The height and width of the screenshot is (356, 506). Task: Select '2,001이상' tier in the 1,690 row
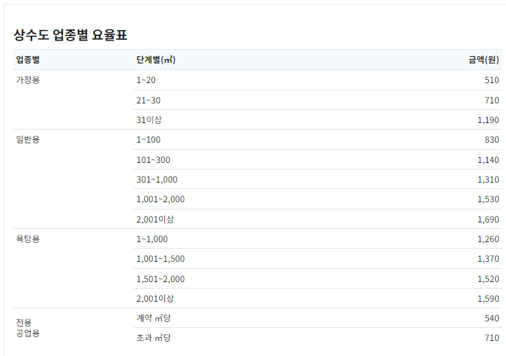[155, 219]
